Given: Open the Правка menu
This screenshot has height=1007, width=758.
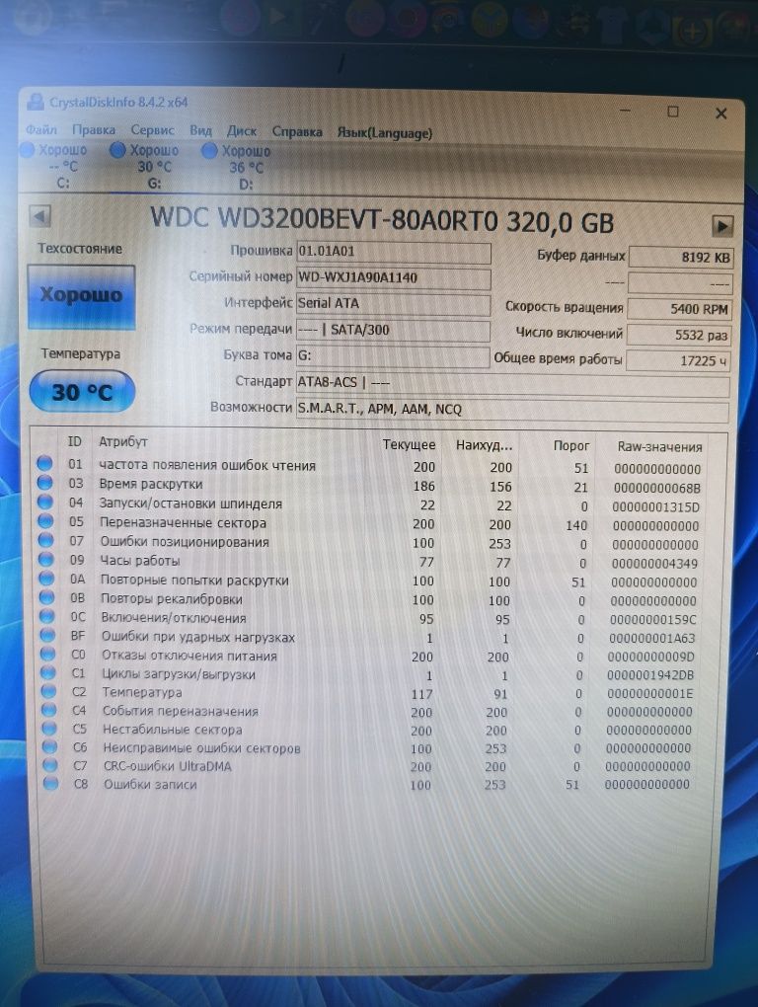Looking at the screenshot, I should click(x=94, y=130).
